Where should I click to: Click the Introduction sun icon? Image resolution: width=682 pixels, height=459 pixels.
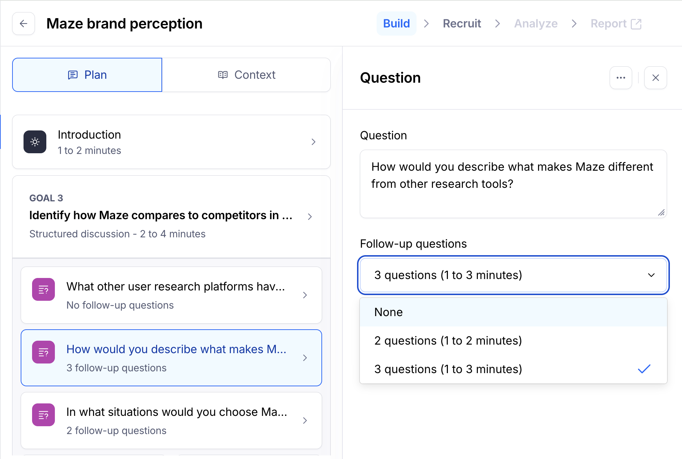coord(35,142)
